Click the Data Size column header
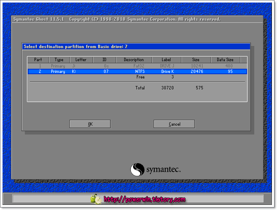 pos(225,60)
